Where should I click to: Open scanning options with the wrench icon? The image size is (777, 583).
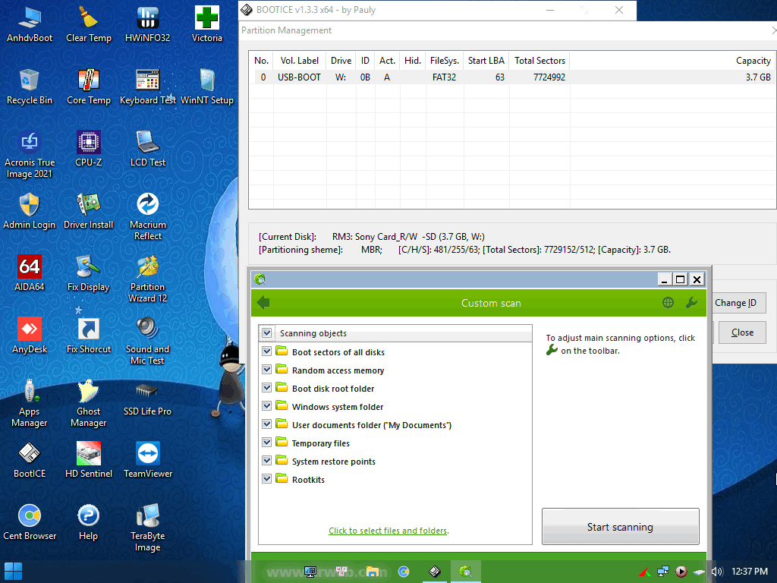pos(691,302)
